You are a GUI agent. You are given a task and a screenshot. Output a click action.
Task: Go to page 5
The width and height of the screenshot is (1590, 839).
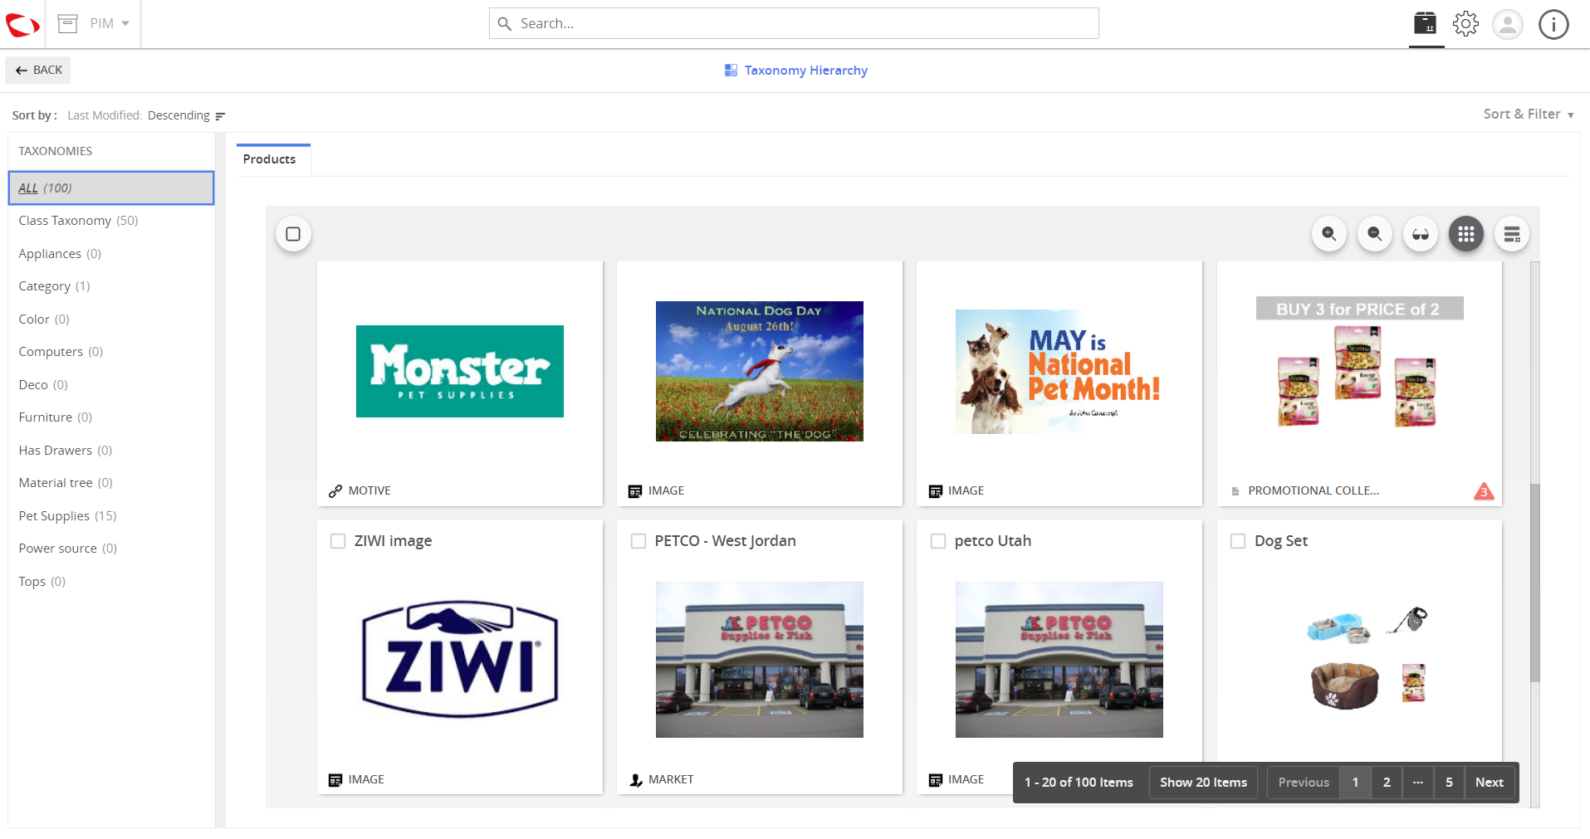pyautogui.click(x=1449, y=783)
